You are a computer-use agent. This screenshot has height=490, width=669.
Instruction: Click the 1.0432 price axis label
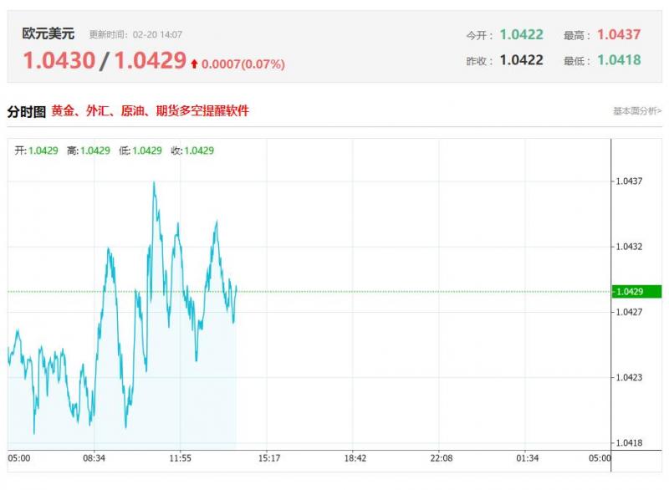tap(629, 247)
